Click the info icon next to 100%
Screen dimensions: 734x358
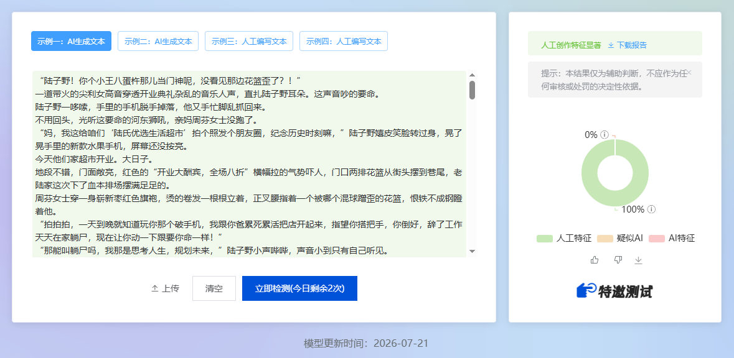[651, 209]
